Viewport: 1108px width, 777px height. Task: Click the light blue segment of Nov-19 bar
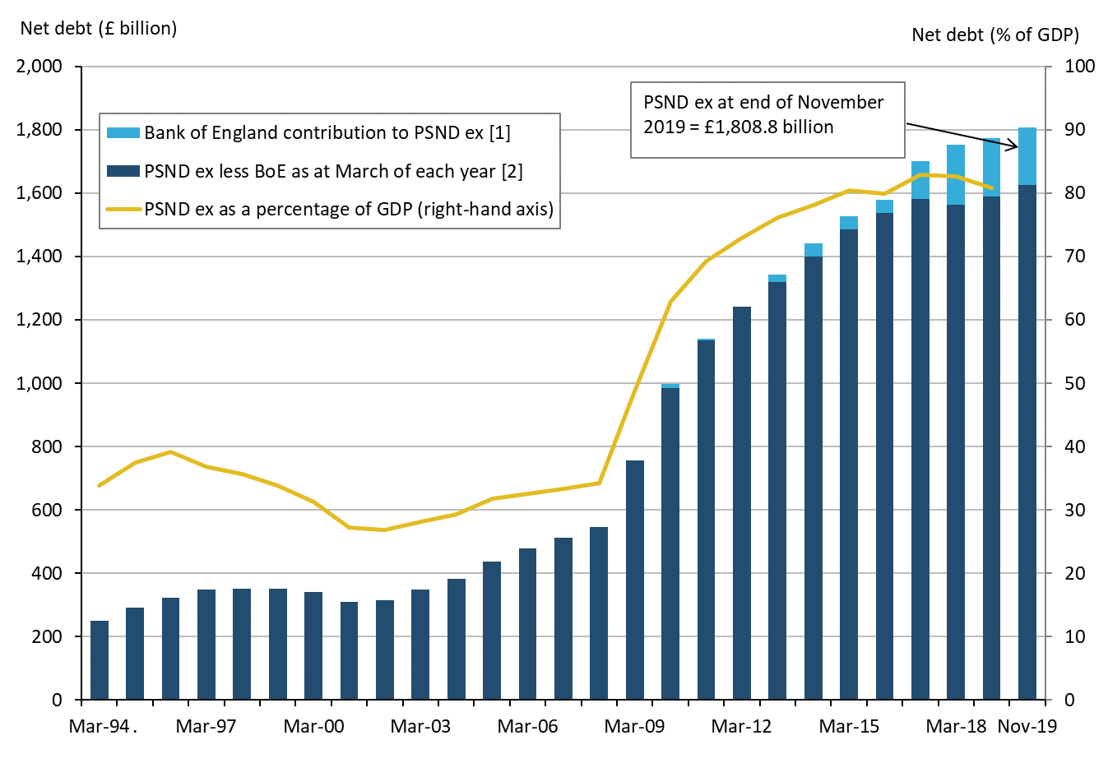point(1027,156)
